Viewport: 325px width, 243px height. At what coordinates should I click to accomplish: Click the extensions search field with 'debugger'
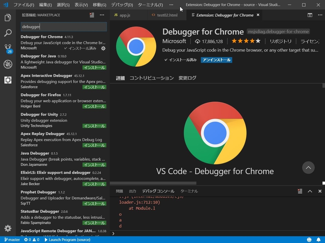64,27
